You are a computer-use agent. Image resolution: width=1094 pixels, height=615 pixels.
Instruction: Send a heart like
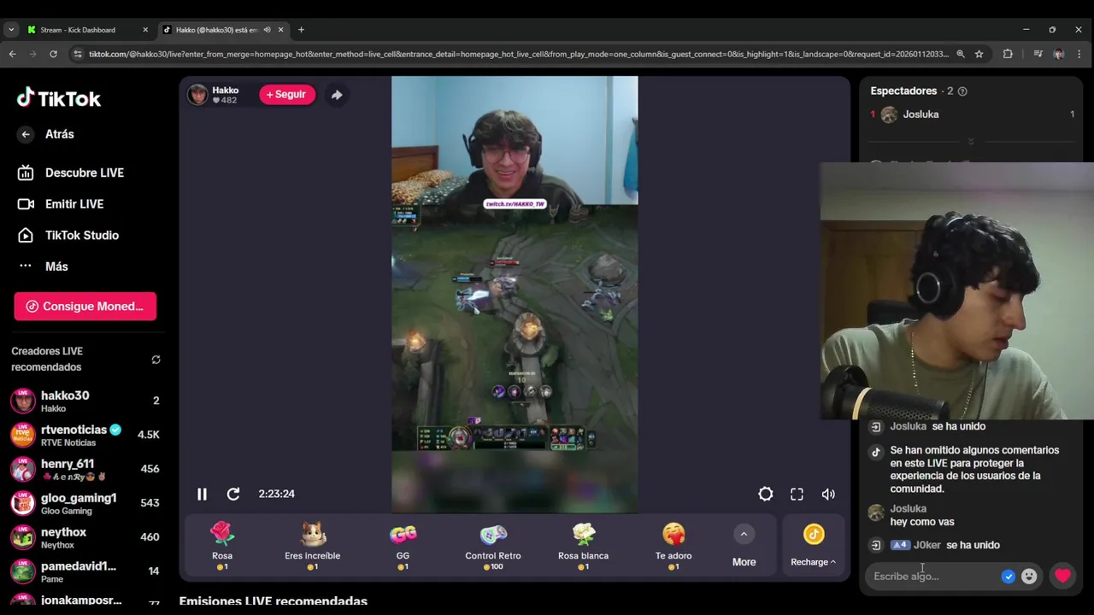click(x=1062, y=577)
